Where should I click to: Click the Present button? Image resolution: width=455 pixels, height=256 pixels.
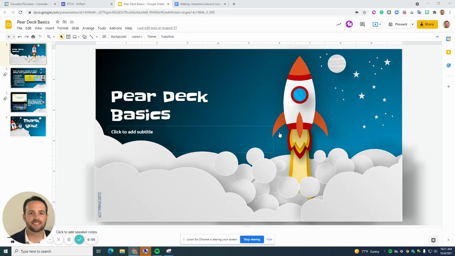[398, 25]
